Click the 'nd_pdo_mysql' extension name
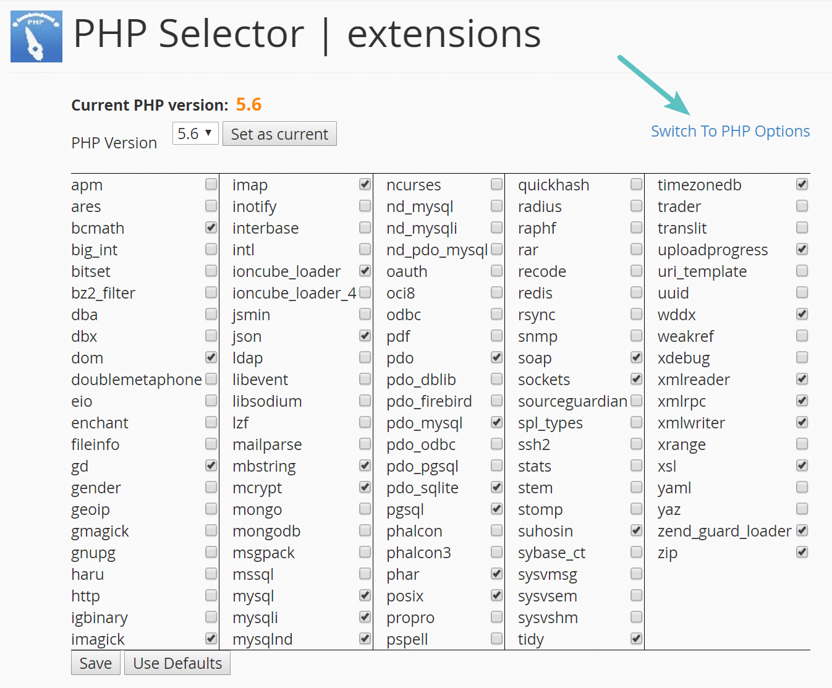Image resolution: width=832 pixels, height=688 pixels. 437,250
